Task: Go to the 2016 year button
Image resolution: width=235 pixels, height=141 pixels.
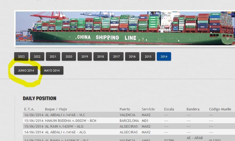Action: 132,57
